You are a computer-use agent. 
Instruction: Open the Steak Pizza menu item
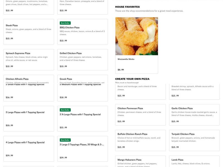pos(29,32)
